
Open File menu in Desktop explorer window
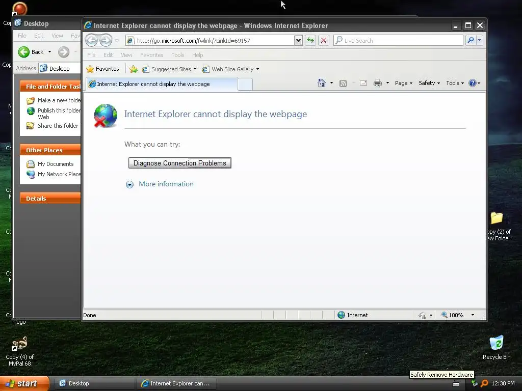(x=22, y=36)
